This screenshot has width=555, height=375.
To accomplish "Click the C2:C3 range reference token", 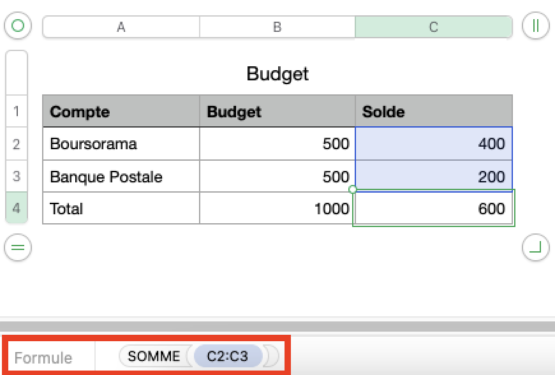I will tap(228, 357).
